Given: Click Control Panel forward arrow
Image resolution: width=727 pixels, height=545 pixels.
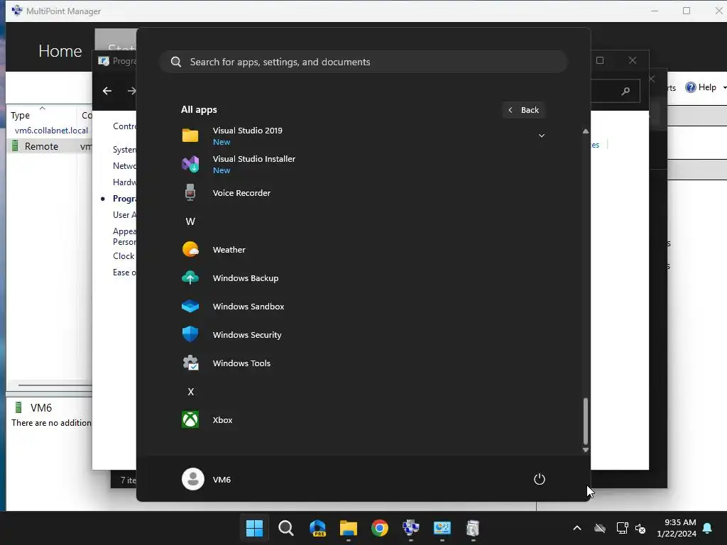Looking at the screenshot, I should pos(131,91).
